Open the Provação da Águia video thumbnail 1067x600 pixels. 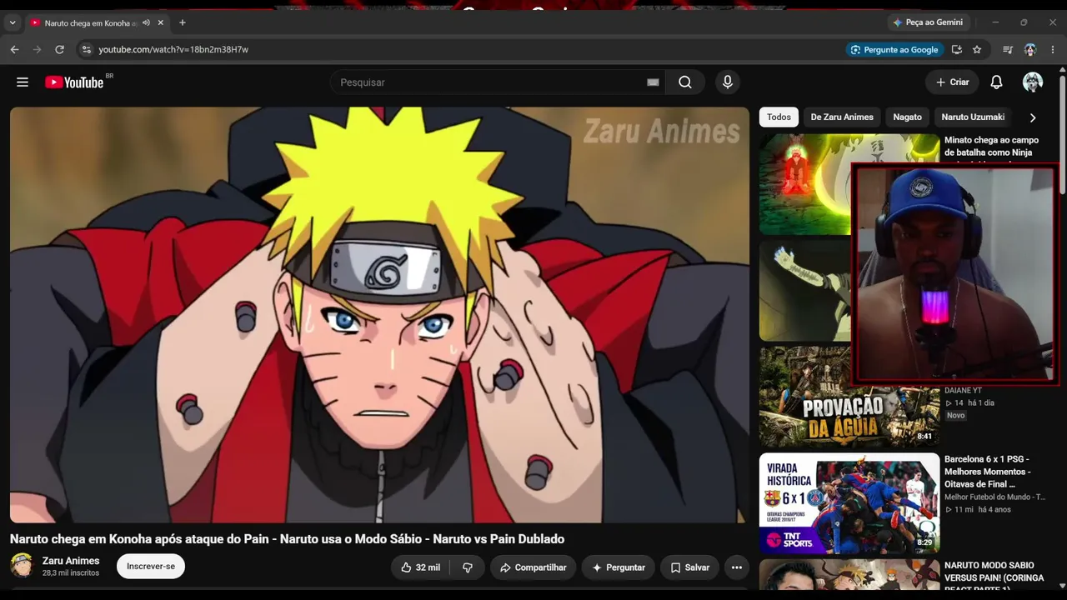click(x=849, y=397)
